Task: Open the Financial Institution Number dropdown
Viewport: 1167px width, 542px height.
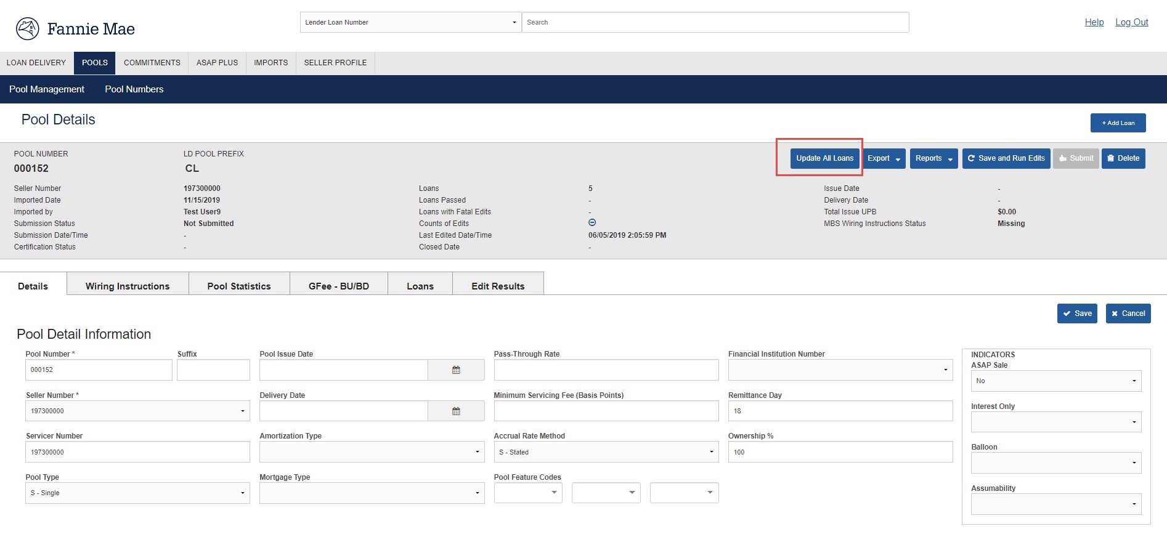Action: pos(840,370)
